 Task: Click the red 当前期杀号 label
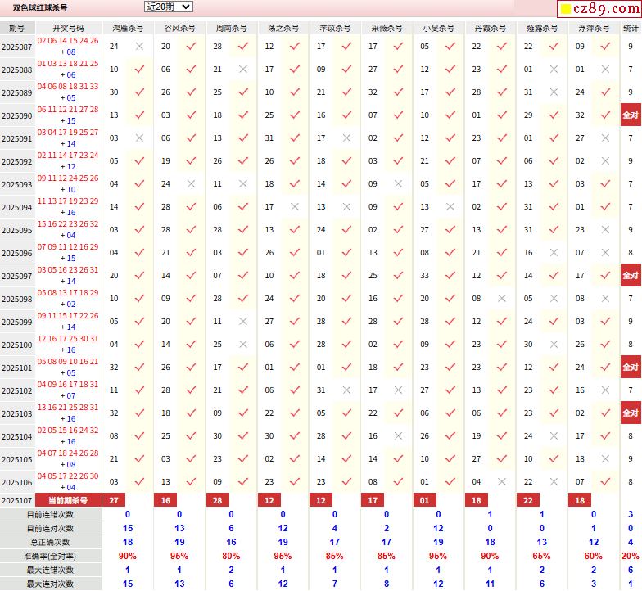click(68, 500)
